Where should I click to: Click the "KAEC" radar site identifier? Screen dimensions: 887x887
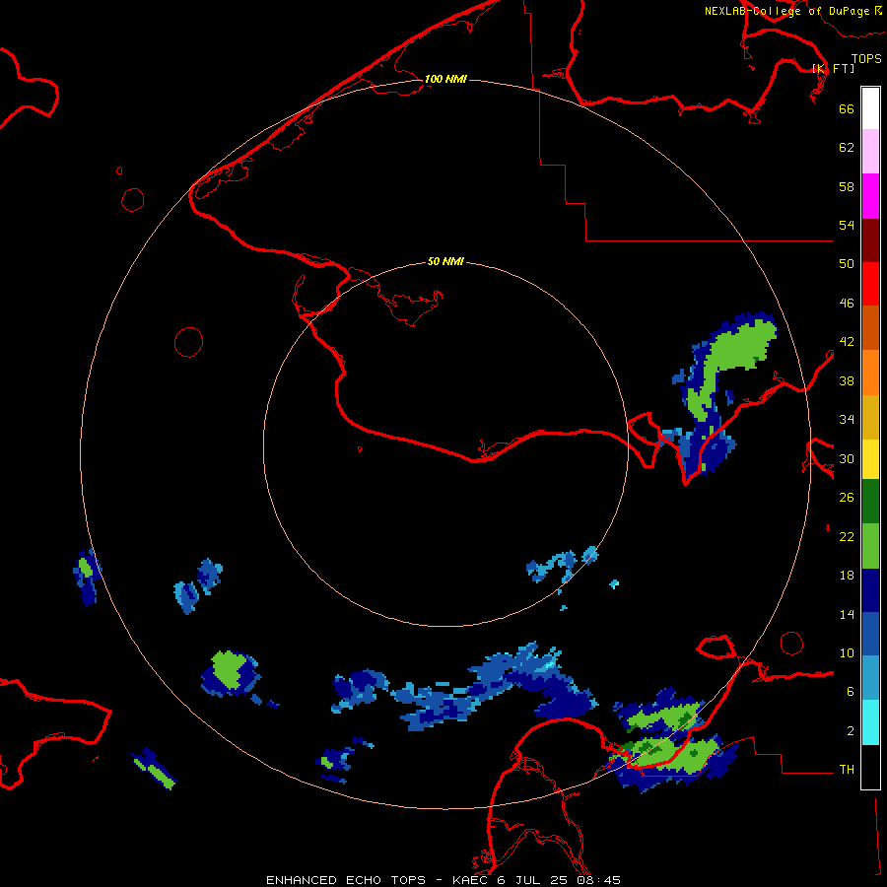point(472,880)
